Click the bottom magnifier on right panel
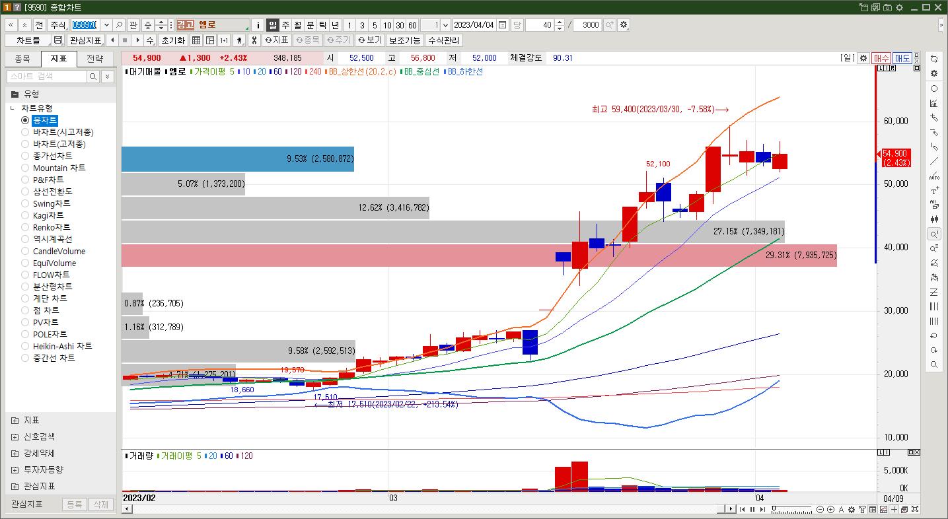The width and height of the screenshot is (948, 519). (x=933, y=364)
